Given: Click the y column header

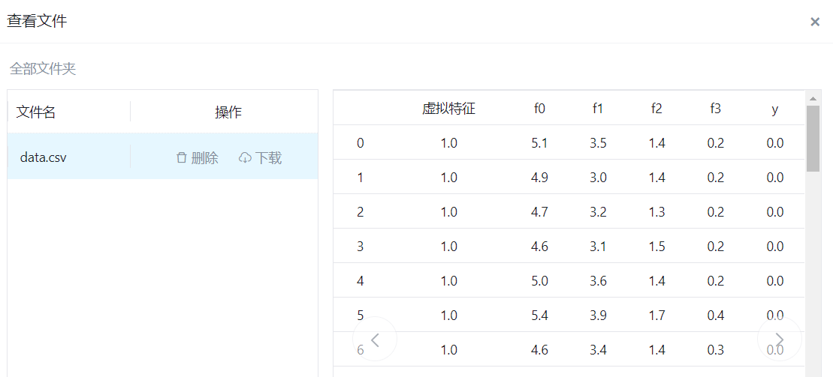Looking at the screenshot, I should click(x=775, y=109).
